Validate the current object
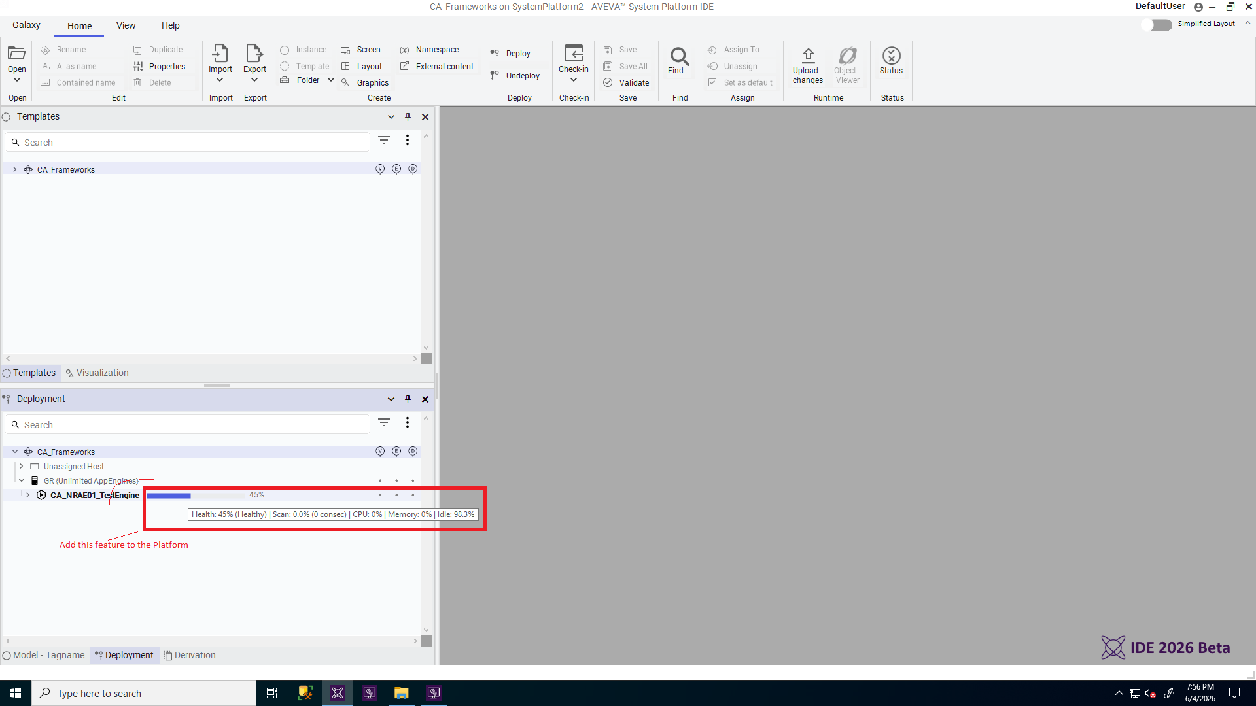1256x706 pixels. [627, 83]
